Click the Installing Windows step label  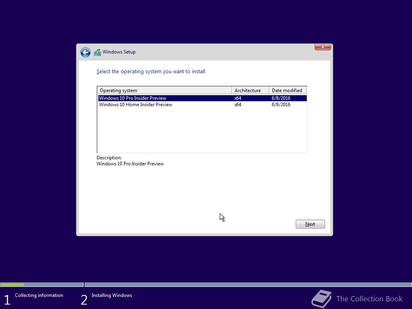pyautogui.click(x=112, y=295)
